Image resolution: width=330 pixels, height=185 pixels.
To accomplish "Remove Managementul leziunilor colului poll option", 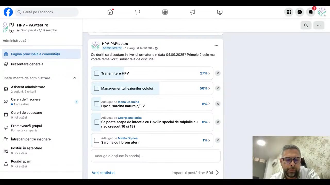I will (218, 88).
